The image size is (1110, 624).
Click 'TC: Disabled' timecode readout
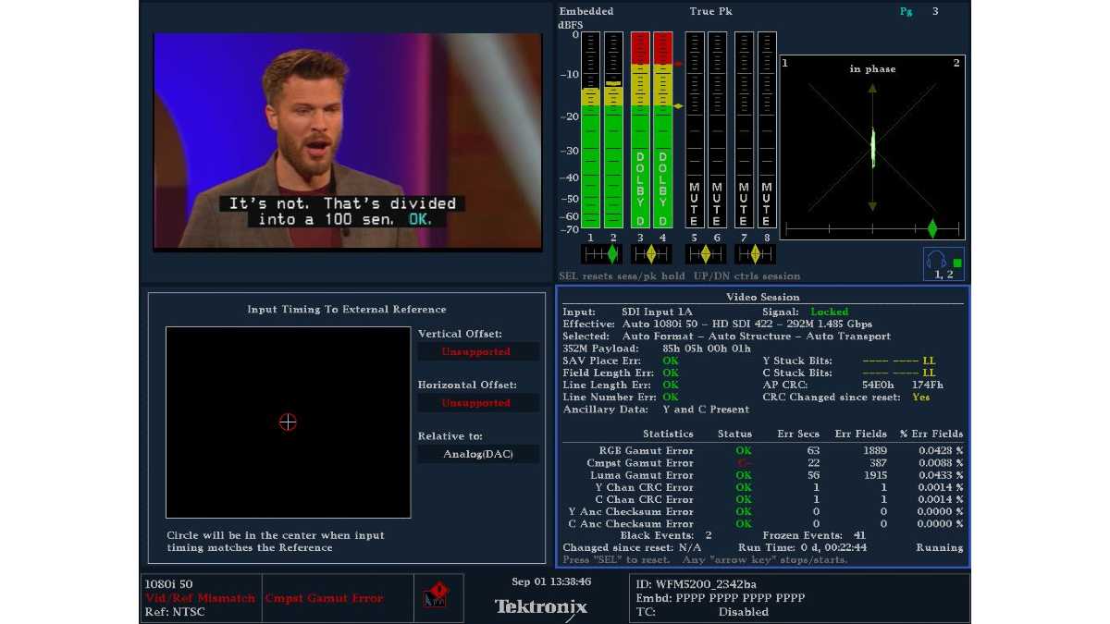click(703, 612)
